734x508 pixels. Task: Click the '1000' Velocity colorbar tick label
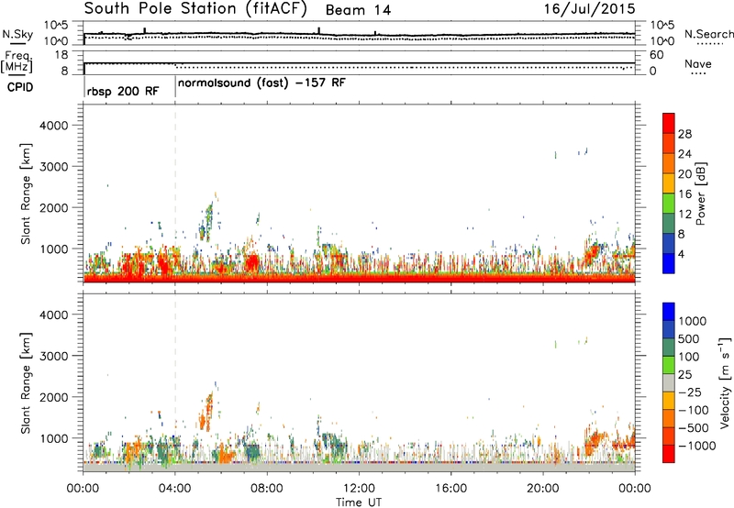[x=693, y=321]
